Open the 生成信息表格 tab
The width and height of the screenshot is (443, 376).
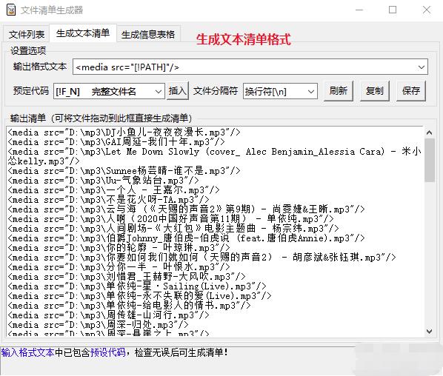click(148, 35)
